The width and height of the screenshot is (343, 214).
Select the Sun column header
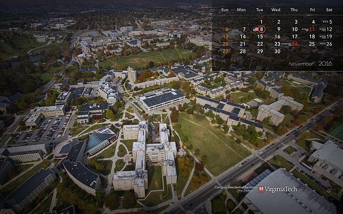pos(225,10)
